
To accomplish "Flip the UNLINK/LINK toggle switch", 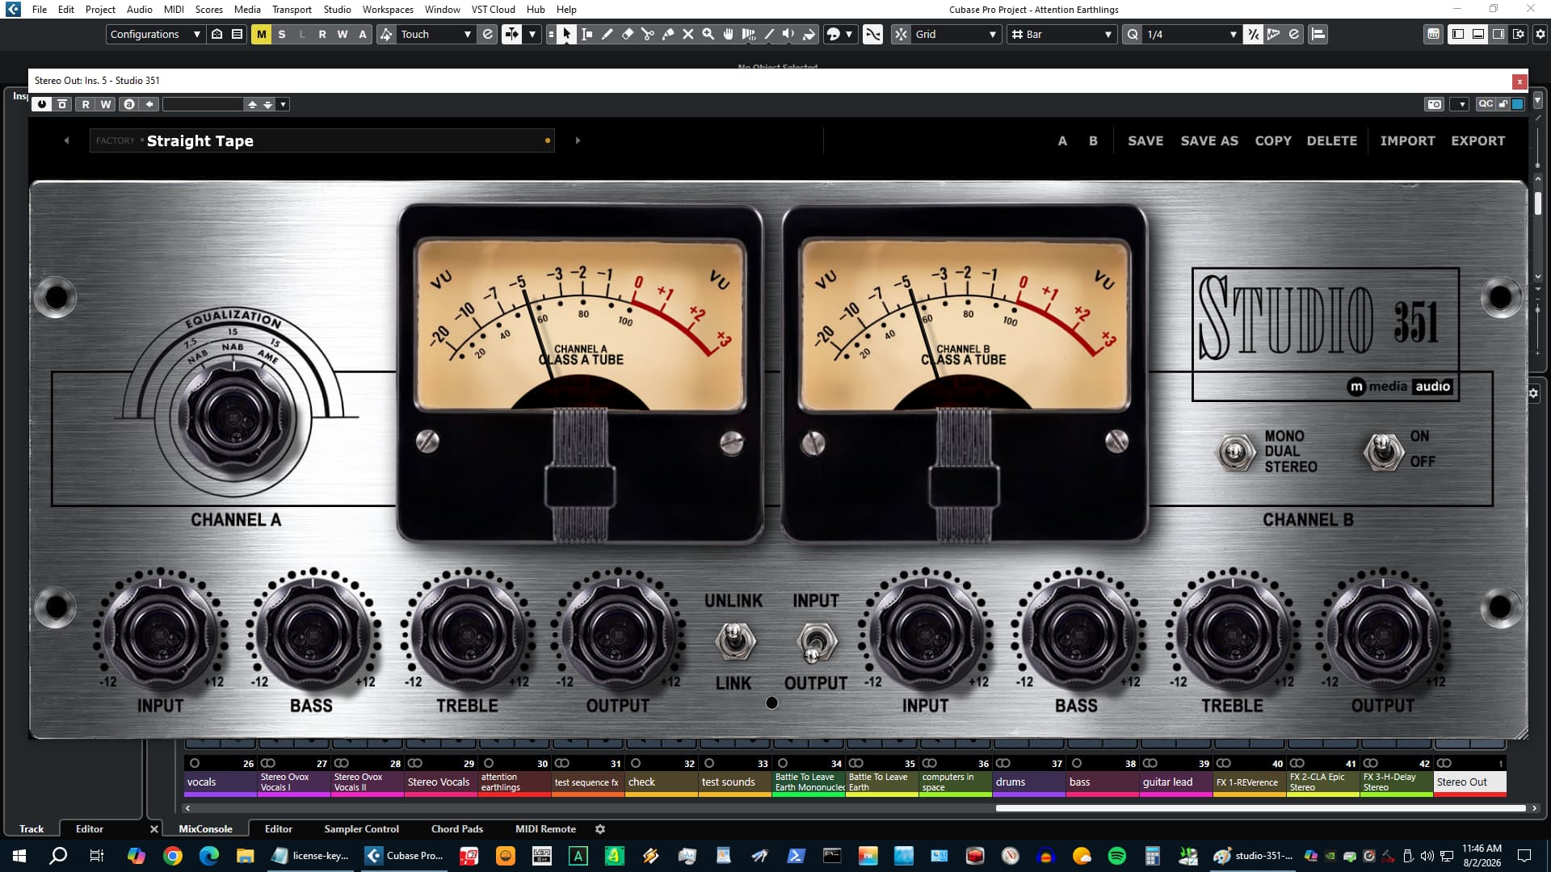I will pos(734,641).
